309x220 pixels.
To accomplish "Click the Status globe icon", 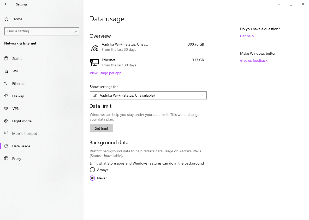I will pos(6,59).
